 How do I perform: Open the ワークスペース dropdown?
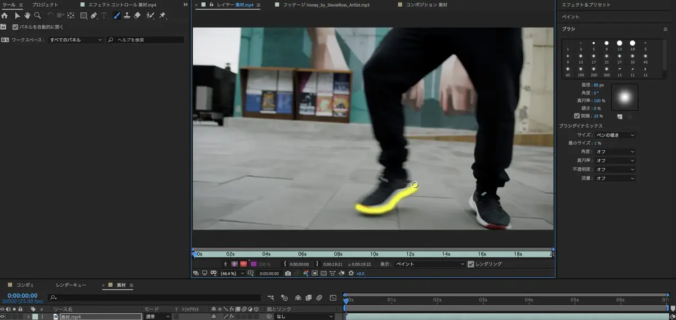click(75, 40)
